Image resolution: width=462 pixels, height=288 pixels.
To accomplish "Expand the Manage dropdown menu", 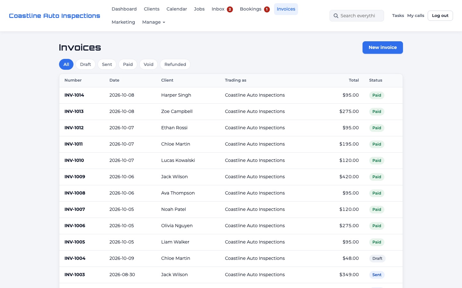I will tap(154, 22).
